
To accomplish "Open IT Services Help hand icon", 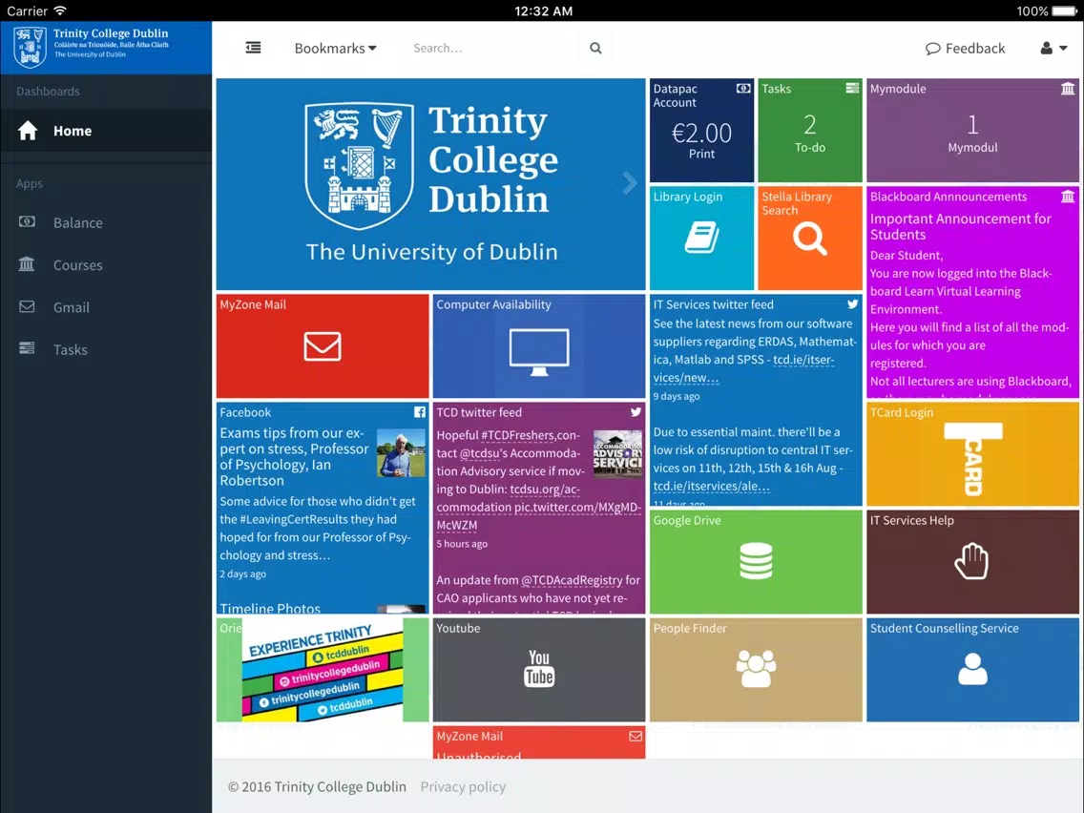I will 972,561.
